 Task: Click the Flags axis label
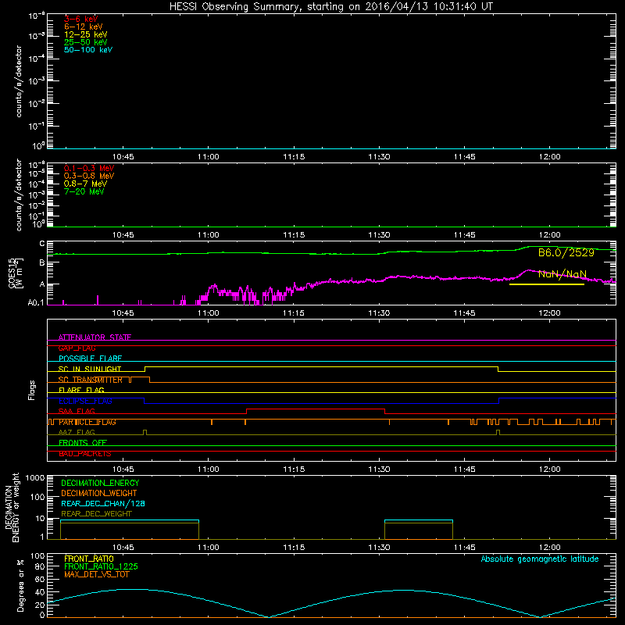pyautogui.click(x=32, y=390)
